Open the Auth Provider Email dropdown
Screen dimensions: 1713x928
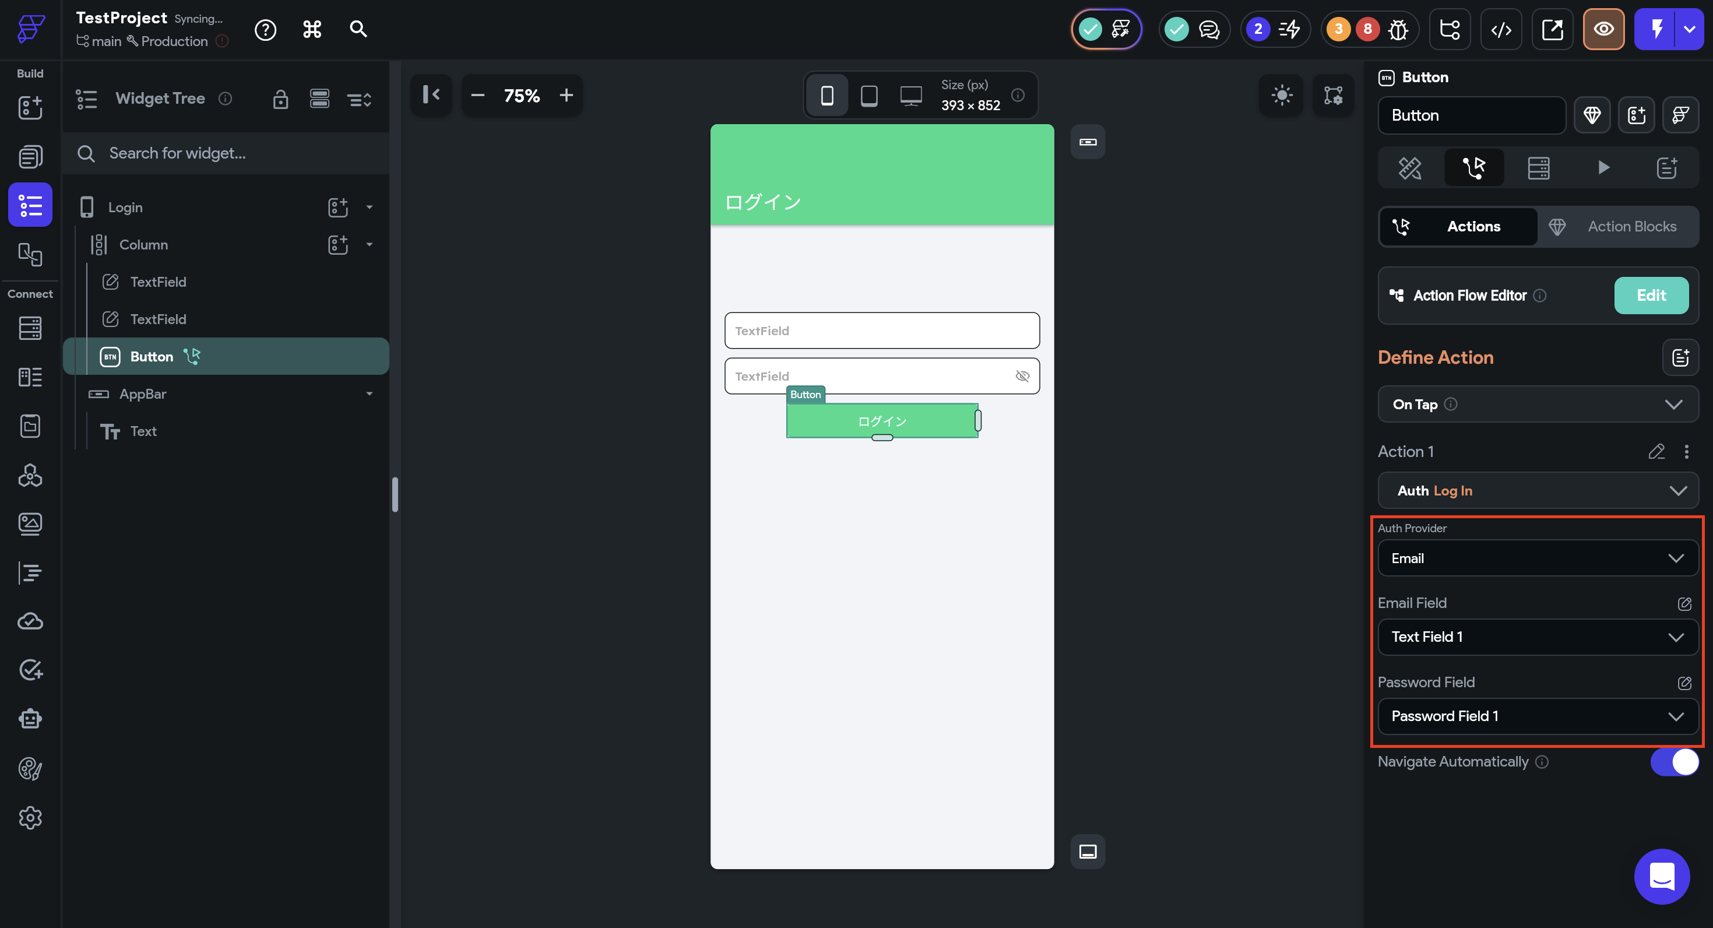click(1538, 558)
